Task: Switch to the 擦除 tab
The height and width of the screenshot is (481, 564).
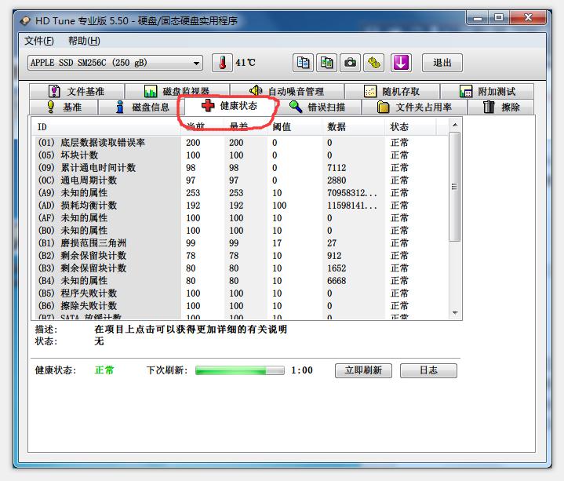Action: (501, 107)
